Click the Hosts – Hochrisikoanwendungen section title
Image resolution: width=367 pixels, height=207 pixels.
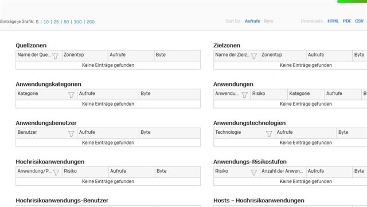259,200
